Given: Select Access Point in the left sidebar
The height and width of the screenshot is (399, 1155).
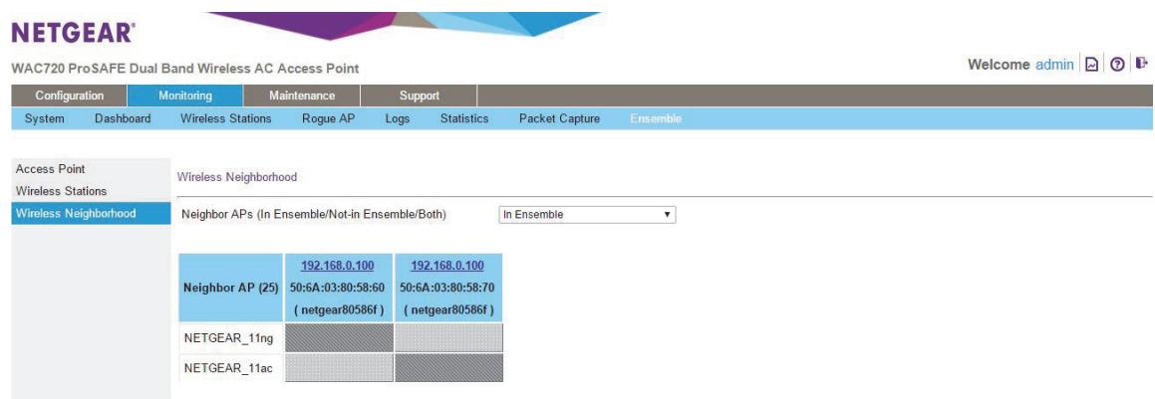Looking at the screenshot, I should point(50,169).
